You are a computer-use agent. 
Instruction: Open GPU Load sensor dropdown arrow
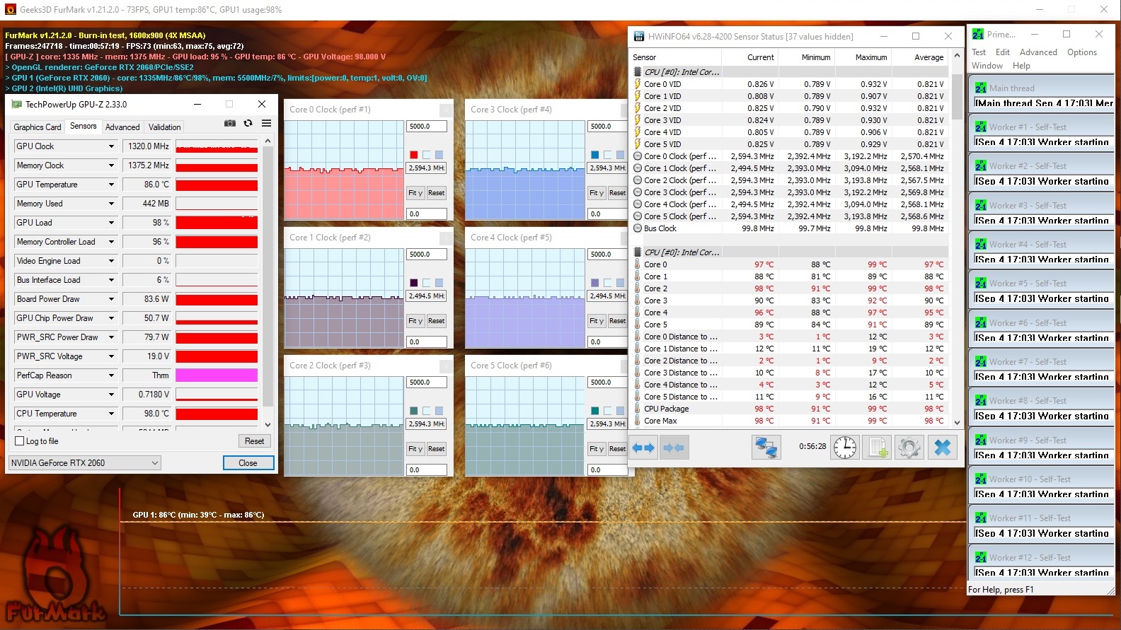[111, 223]
